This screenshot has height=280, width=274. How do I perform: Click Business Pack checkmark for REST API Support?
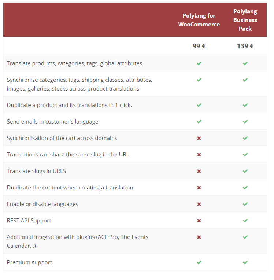(245, 221)
